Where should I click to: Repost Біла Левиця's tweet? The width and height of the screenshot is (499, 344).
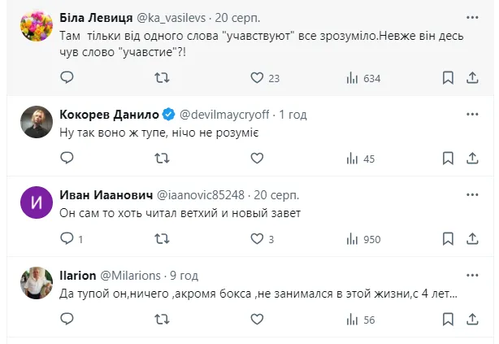pyautogui.click(x=163, y=78)
